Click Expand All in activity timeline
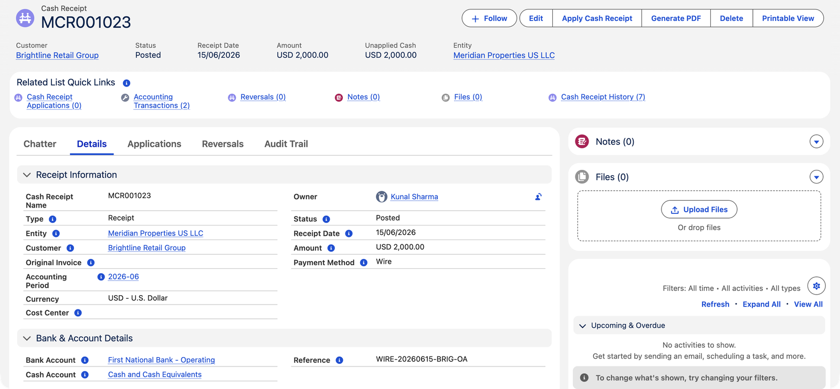The width and height of the screenshot is (840, 389). pos(761,305)
